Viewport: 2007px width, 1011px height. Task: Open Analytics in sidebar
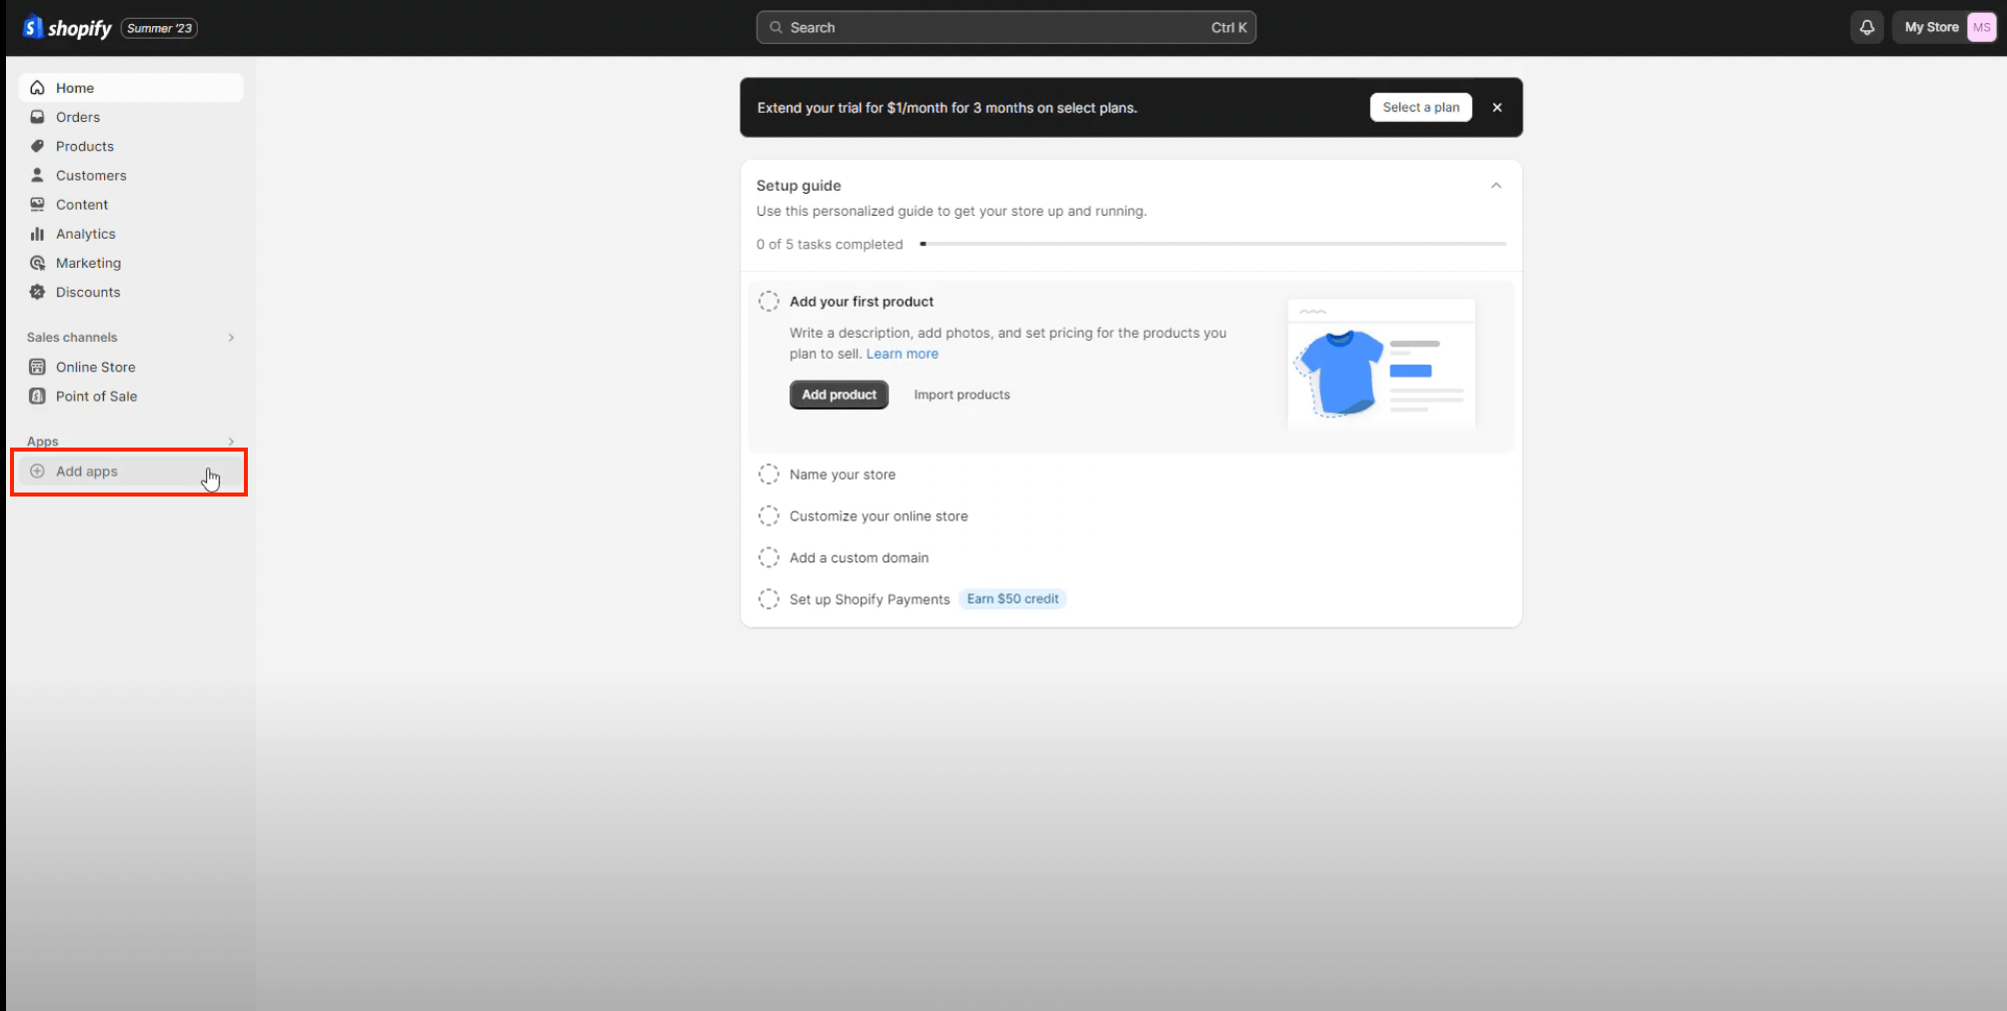click(x=131, y=234)
